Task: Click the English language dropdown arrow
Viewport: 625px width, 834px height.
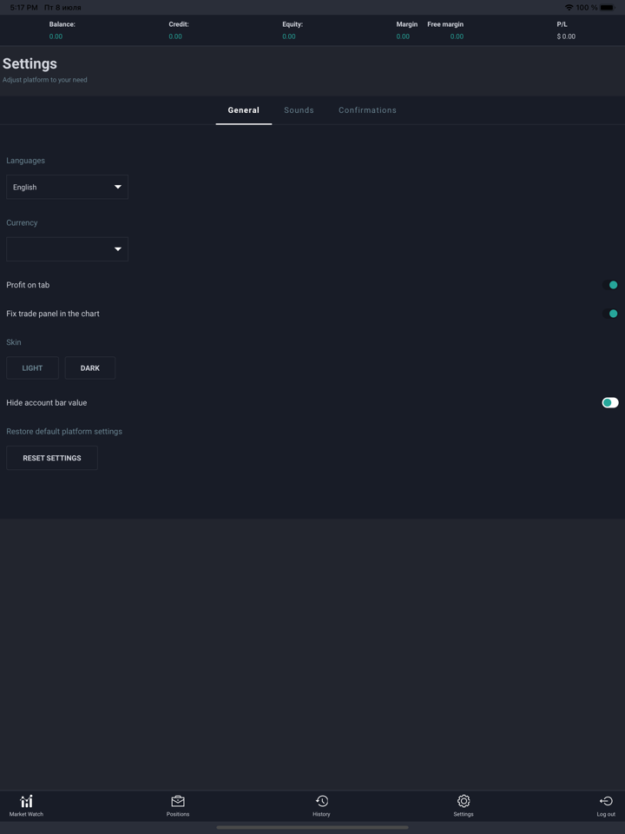Action: pyautogui.click(x=117, y=187)
